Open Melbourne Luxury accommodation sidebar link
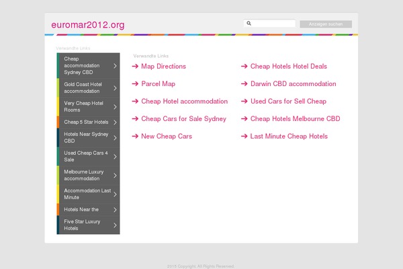 pos(88,175)
